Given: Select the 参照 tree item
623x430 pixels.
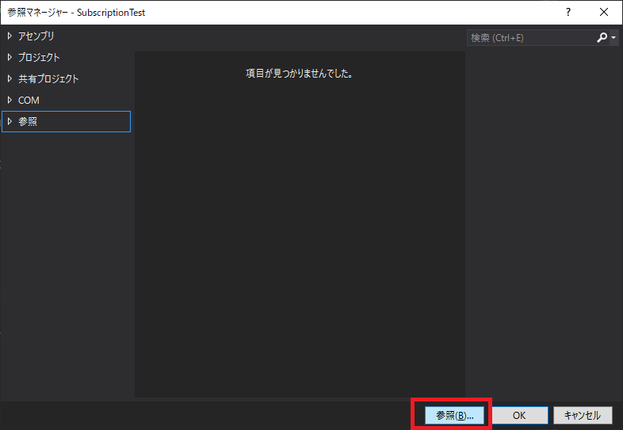Looking at the screenshot, I should (x=66, y=121).
